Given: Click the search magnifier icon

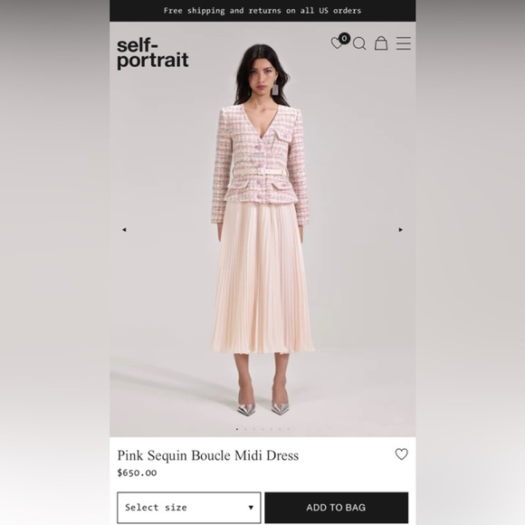Looking at the screenshot, I should [x=359, y=43].
